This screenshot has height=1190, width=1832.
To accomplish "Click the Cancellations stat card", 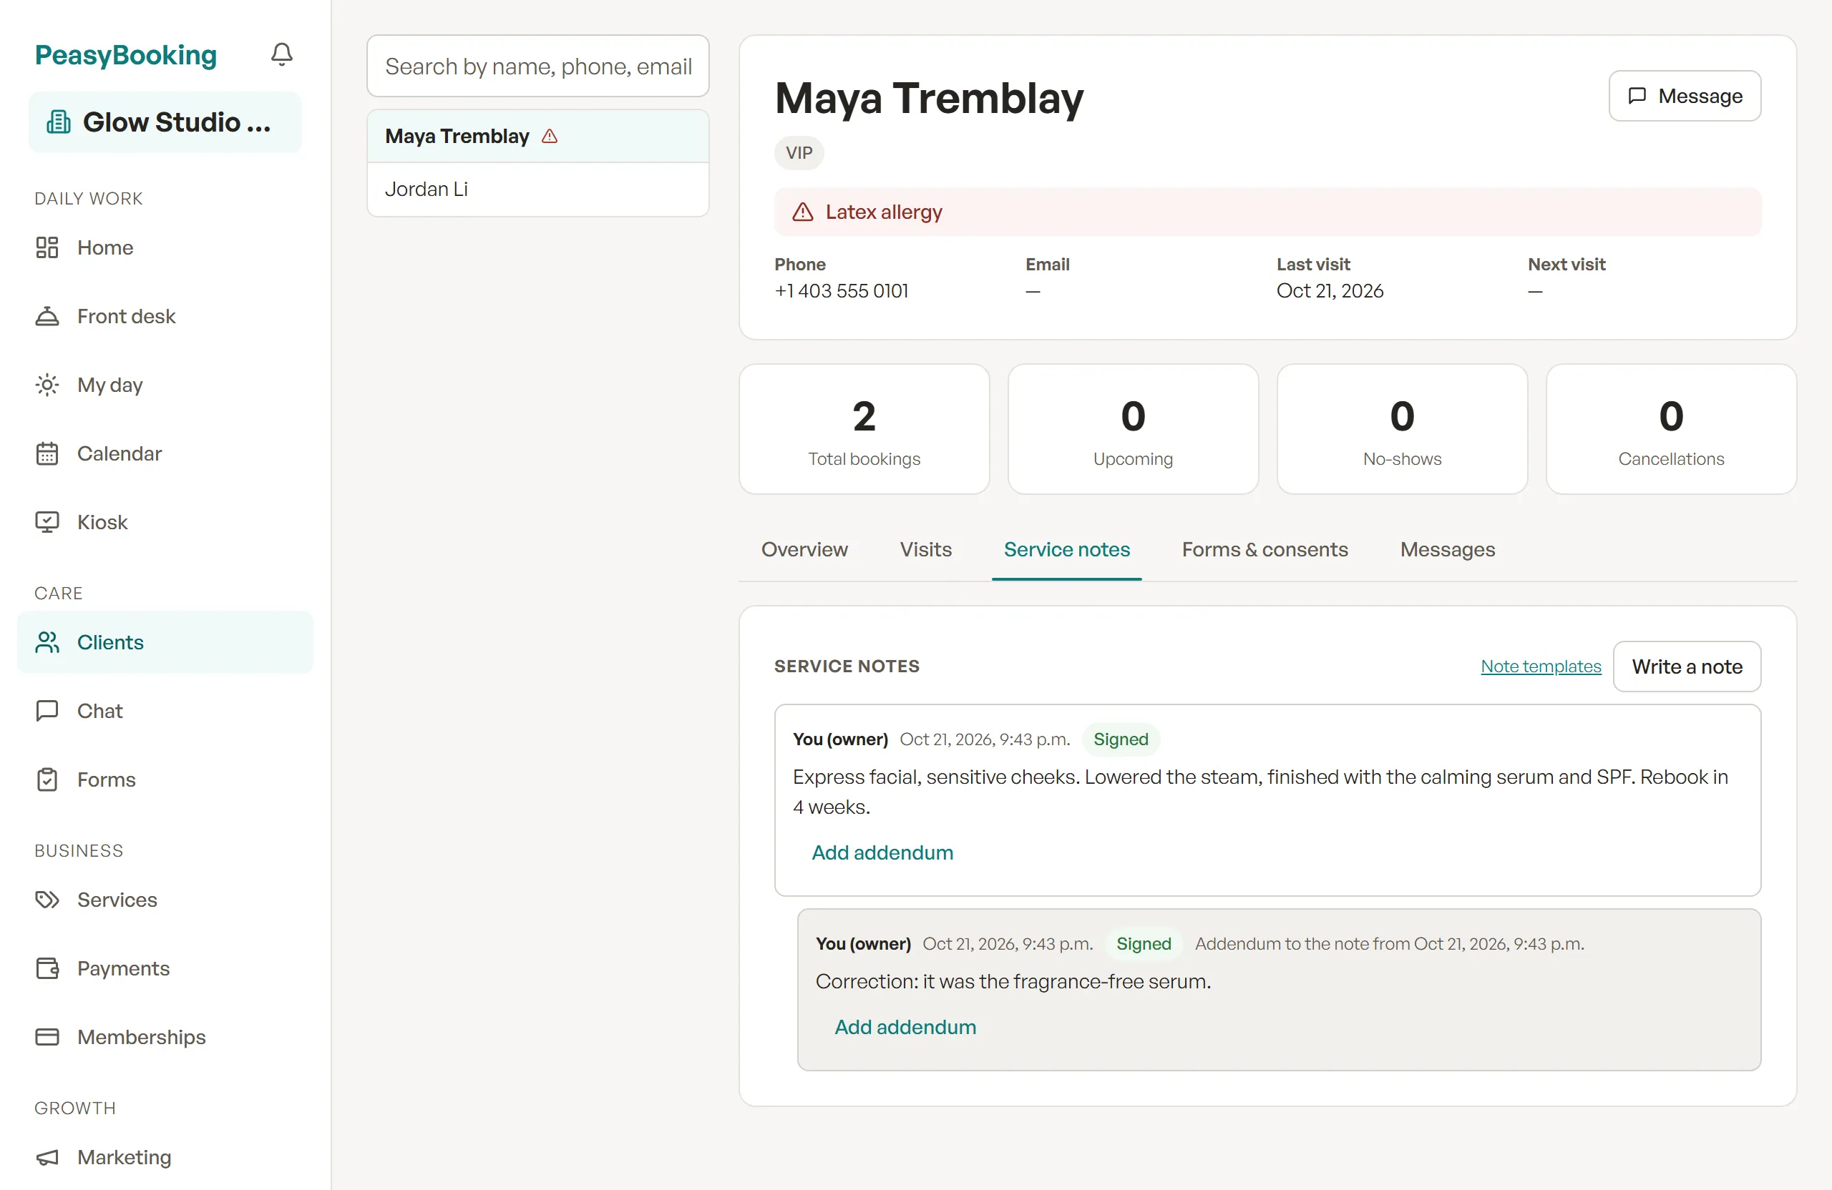I will (1671, 429).
